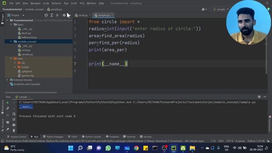The image size is (272, 153).
Task: Open the sample run configuration dropdown
Action: [x=221, y=9]
